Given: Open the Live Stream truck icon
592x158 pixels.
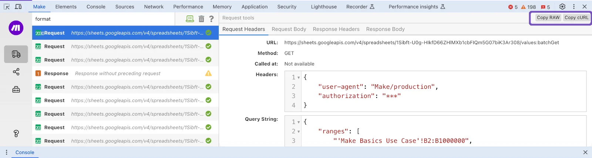Looking at the screenshot, I should 16,54.
